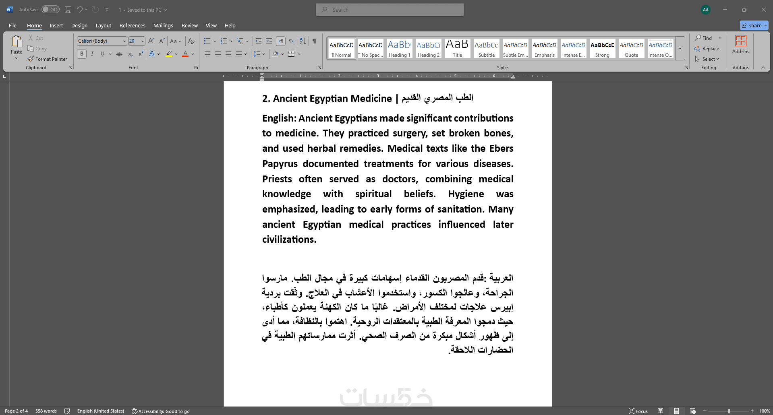
Task: Switch to the Layout tab
Action: click(104, 26)
